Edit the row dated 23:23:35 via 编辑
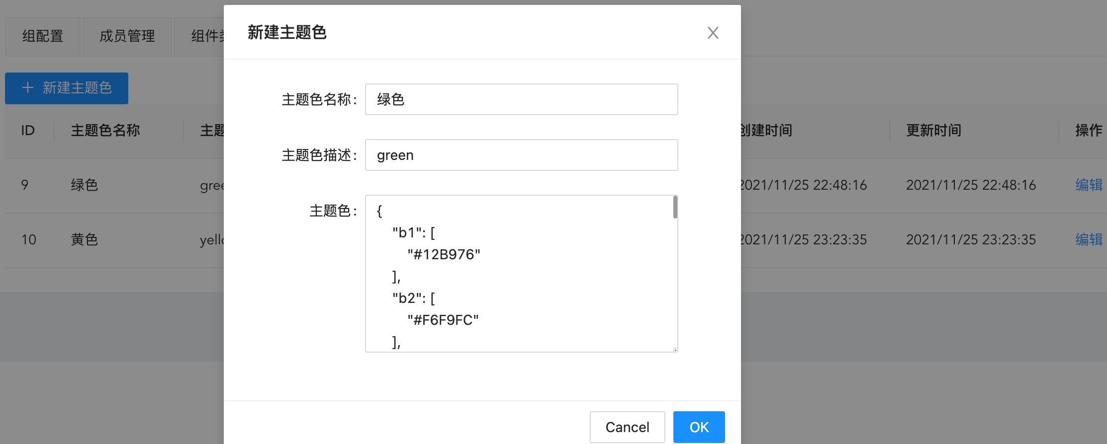This screenshot has height=444, width=1107. pos(1089,240)
